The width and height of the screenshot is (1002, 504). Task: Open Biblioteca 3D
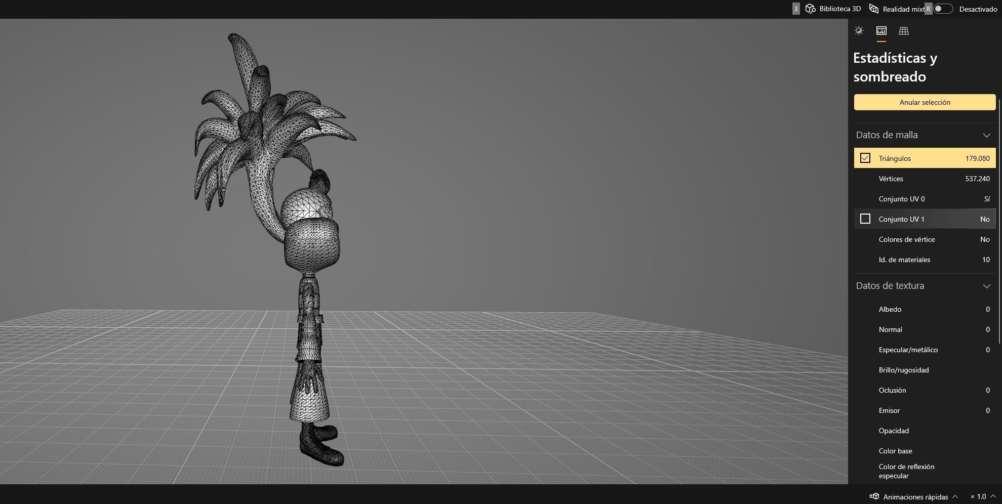click(833, 9)
